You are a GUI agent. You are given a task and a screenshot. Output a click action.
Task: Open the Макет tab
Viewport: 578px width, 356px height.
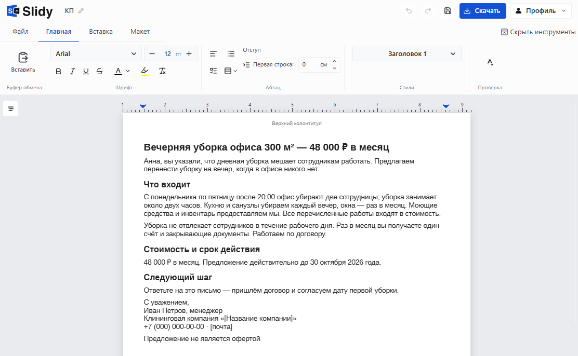point(140,32)
